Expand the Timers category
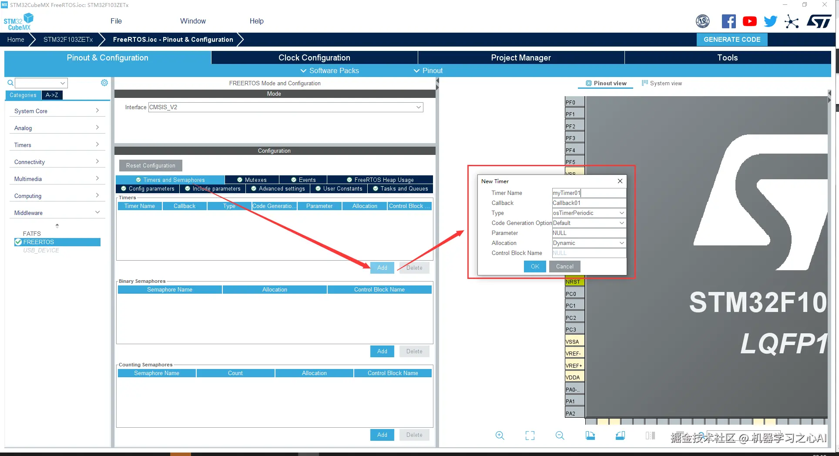The height and width of the screenshot is (456, 839). 57,145
